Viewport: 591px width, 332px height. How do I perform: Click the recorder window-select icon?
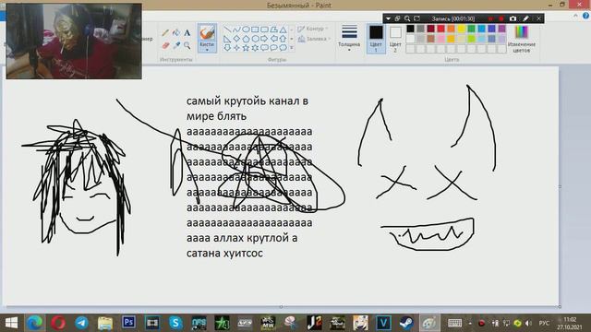(x=397, y=18)
